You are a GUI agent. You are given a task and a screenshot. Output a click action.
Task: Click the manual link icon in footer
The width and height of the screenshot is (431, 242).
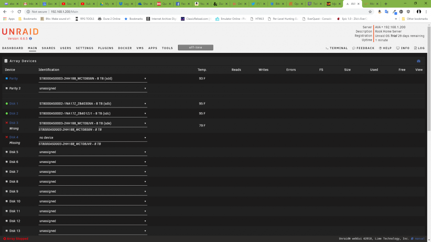pyautogui.click(x=412, y=239)
